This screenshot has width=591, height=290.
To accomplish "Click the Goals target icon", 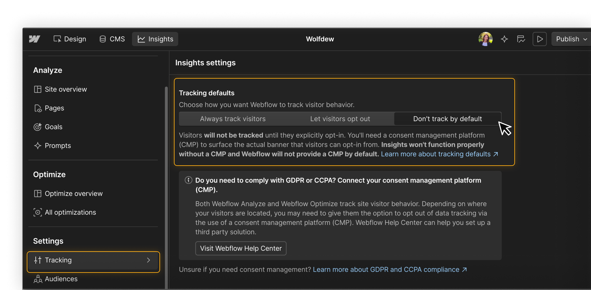I will point(38,127).
